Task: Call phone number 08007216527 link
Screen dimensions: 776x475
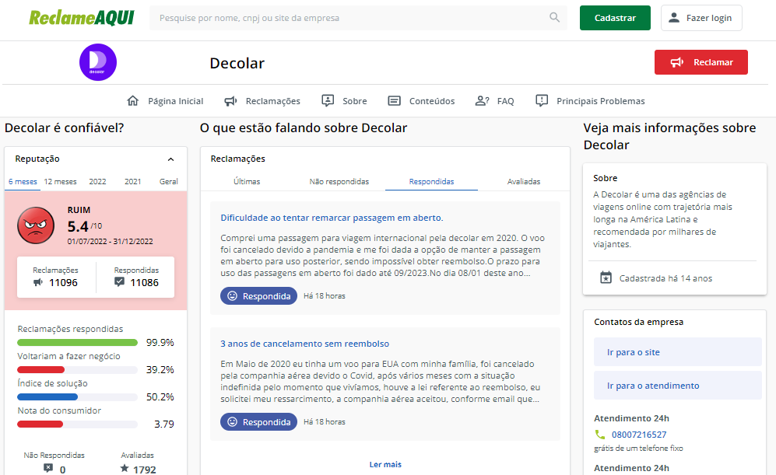Action: click(639, 435)
